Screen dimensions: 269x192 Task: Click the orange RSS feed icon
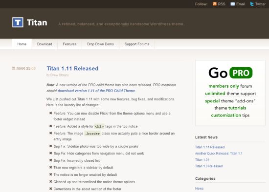tap(214, 4)
